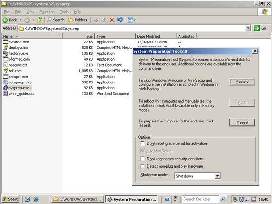
Task: Check Don't reset grace period for activation
Action: [x=143, y=143]
